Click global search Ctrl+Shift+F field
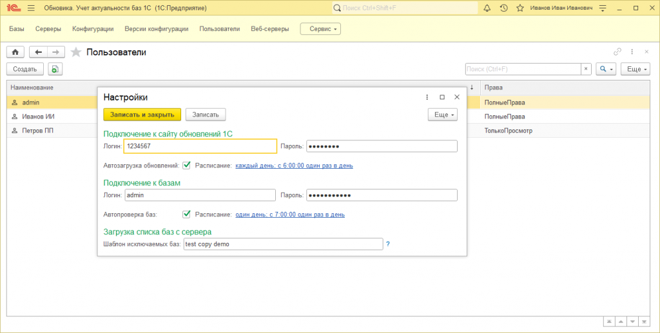 (x=405, y=8)
